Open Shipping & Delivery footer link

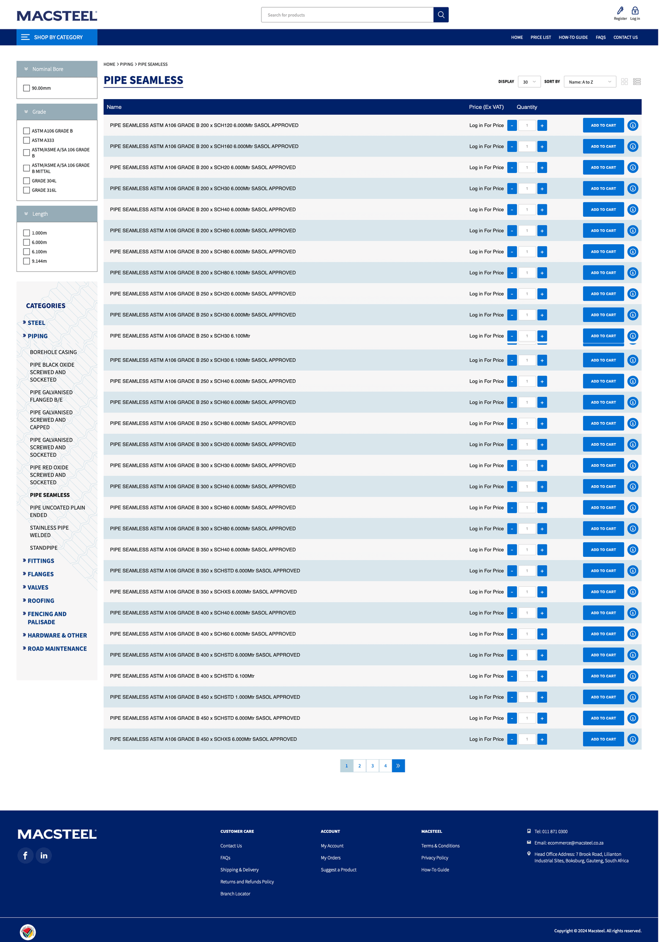point(240,870)
